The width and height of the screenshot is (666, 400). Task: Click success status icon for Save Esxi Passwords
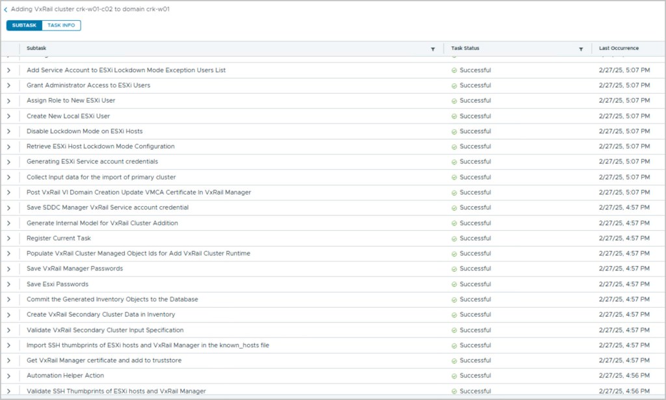click(x=454, y=284)
